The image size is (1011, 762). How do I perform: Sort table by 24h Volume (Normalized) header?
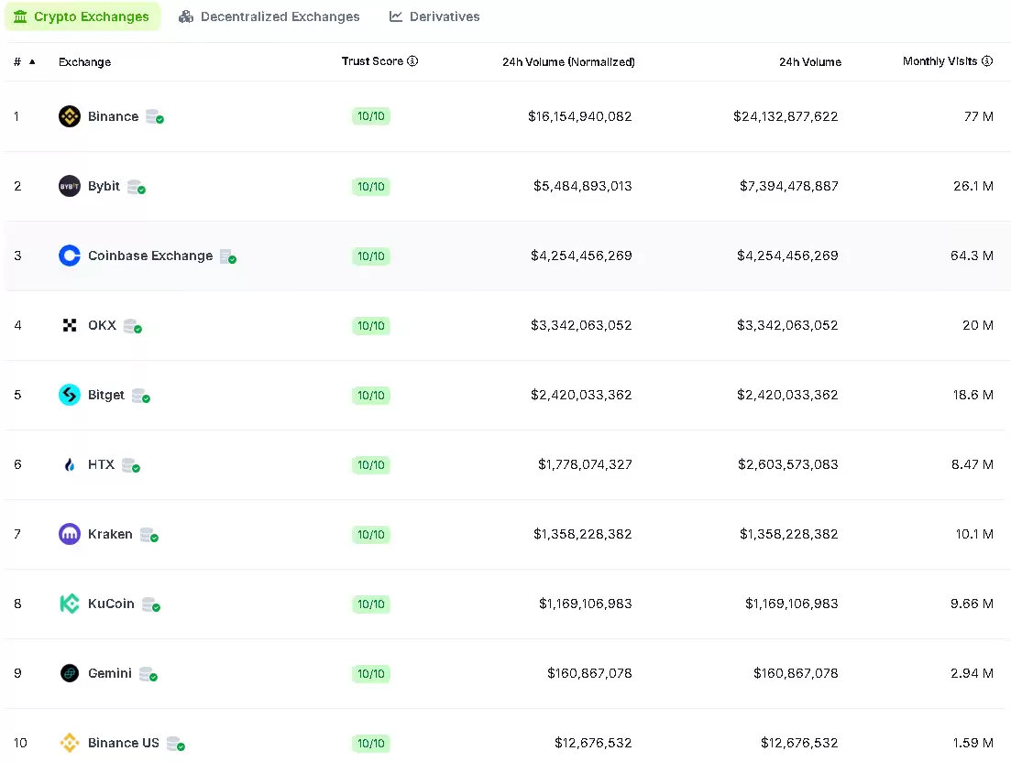coord(567,62)
